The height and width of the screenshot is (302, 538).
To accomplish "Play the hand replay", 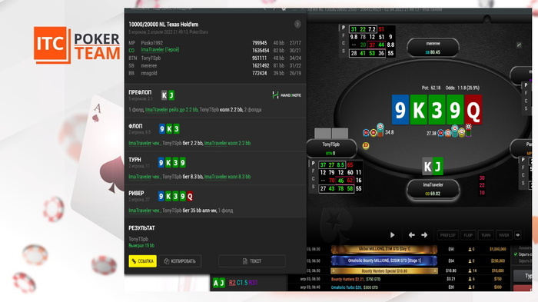I will pyautogui.click(x=392, y=234).
